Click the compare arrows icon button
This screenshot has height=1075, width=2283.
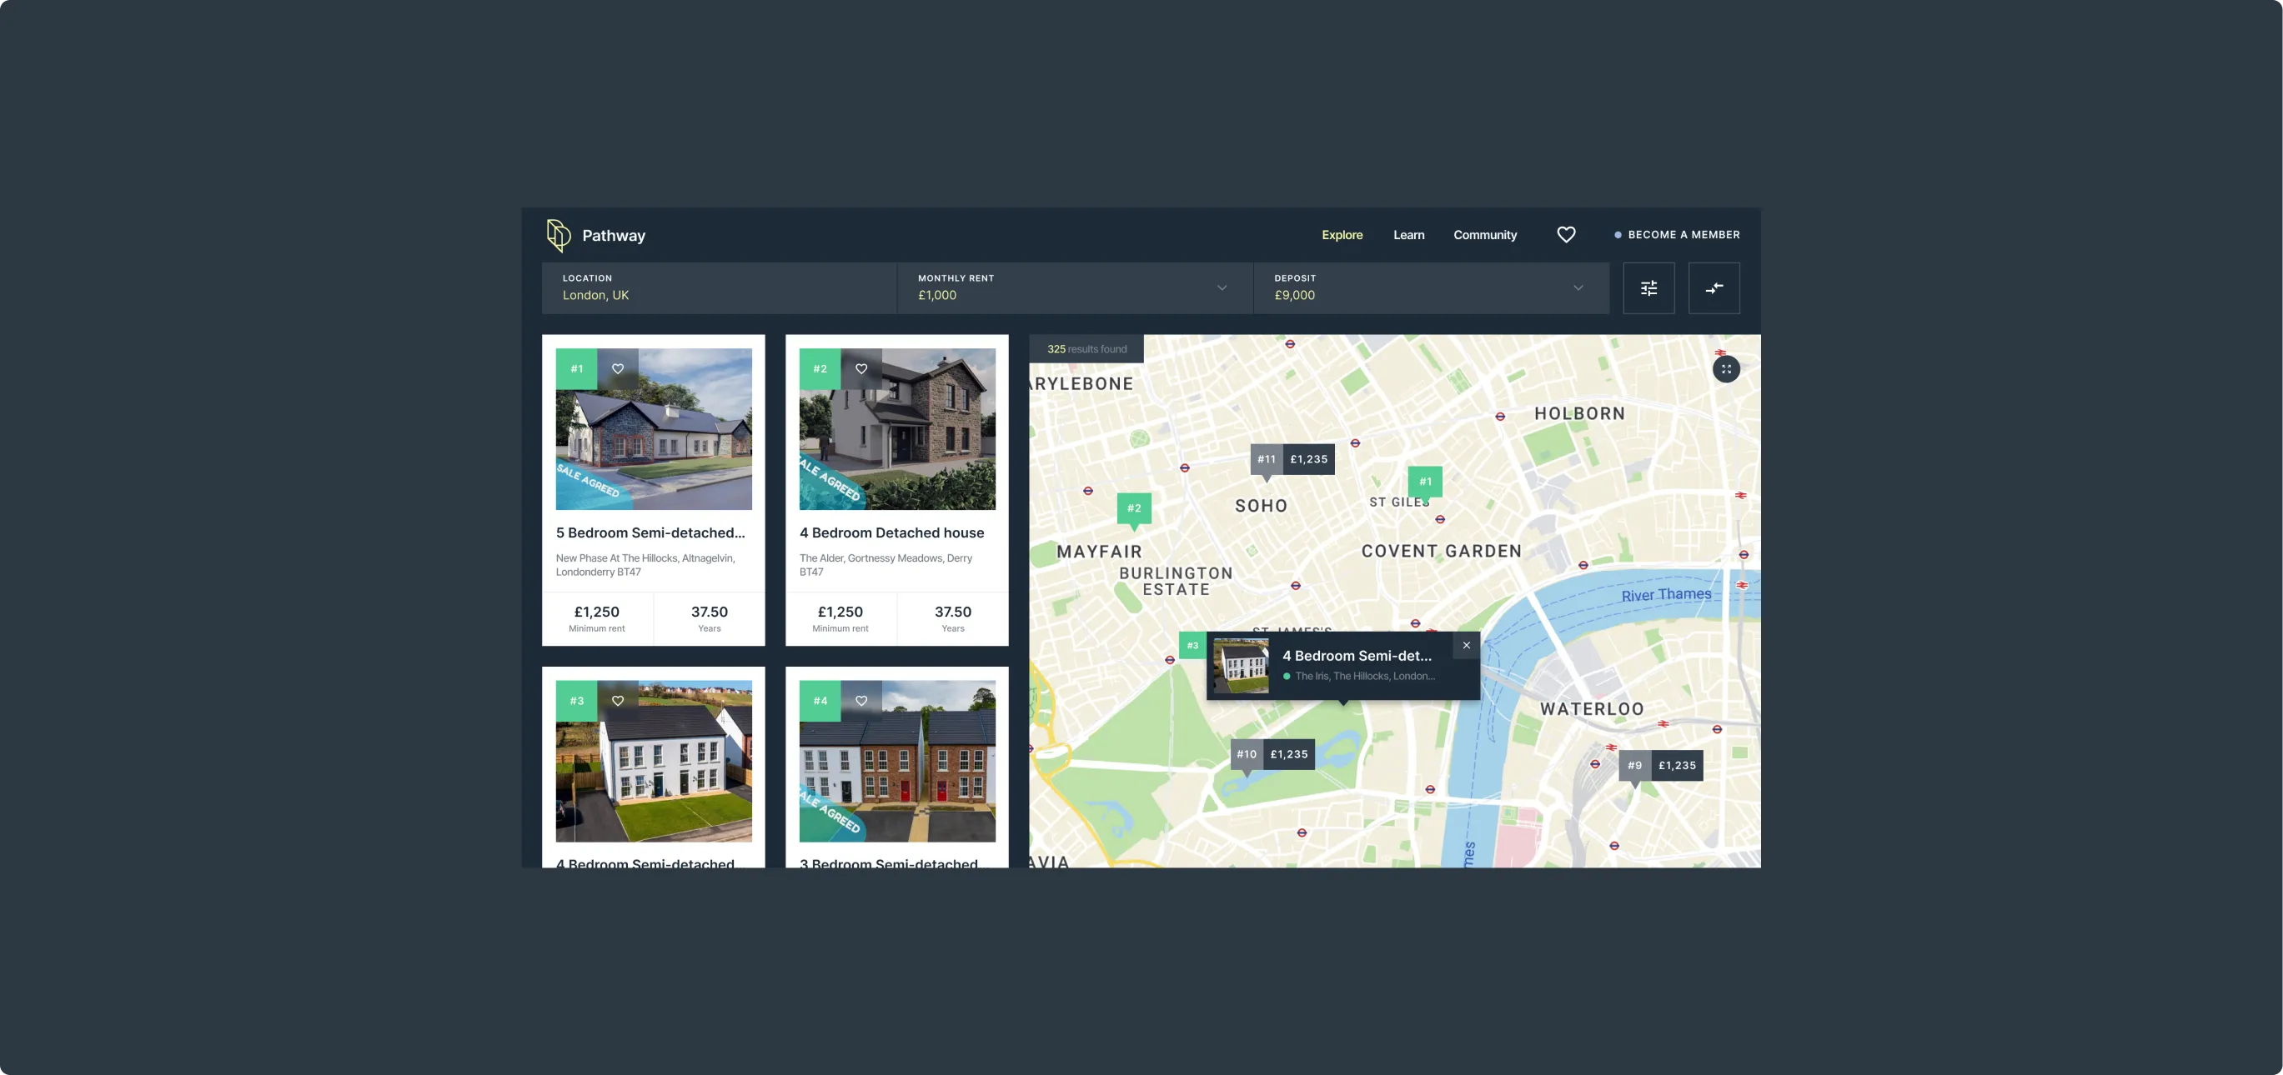(x=1714, y=287)
